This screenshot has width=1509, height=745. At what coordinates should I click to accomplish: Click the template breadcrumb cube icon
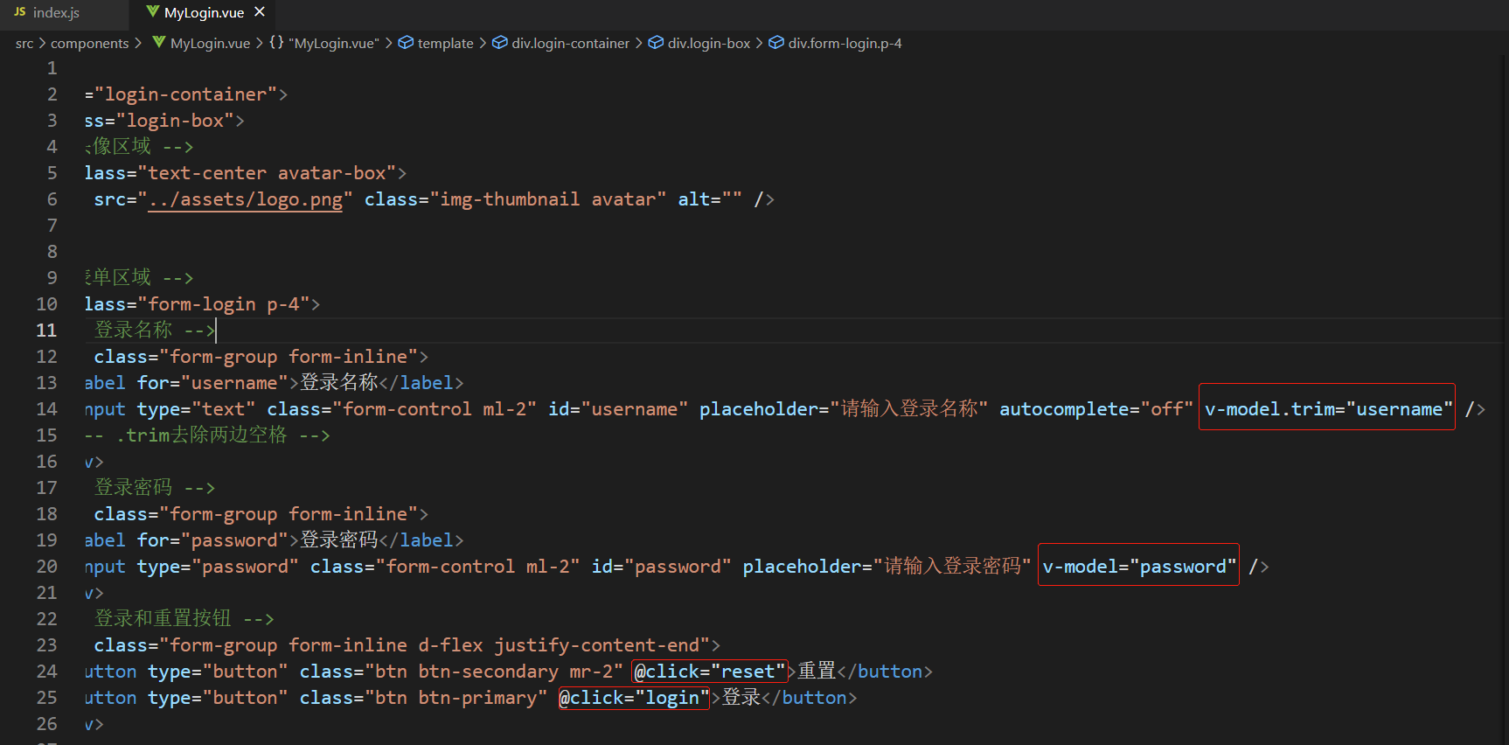[x=406, y=43]
